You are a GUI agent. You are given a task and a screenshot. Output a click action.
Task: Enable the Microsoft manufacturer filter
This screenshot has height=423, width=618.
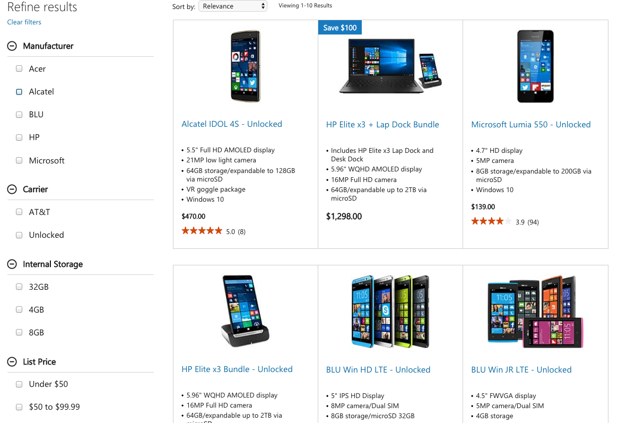[19, 160]
